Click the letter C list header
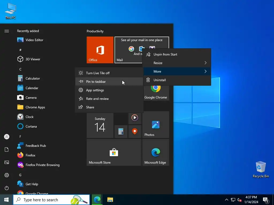274x205 pixels. pyautogui.click(x=20, y=69)
